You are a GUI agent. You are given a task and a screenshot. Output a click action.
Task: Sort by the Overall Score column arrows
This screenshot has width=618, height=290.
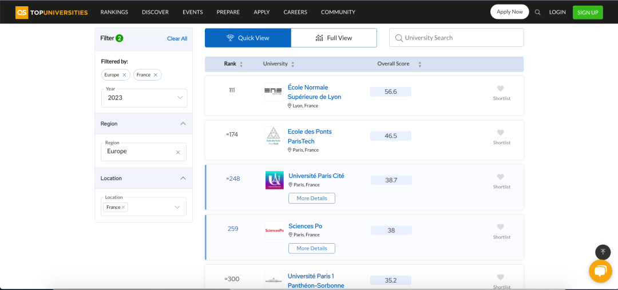point(420,64)
